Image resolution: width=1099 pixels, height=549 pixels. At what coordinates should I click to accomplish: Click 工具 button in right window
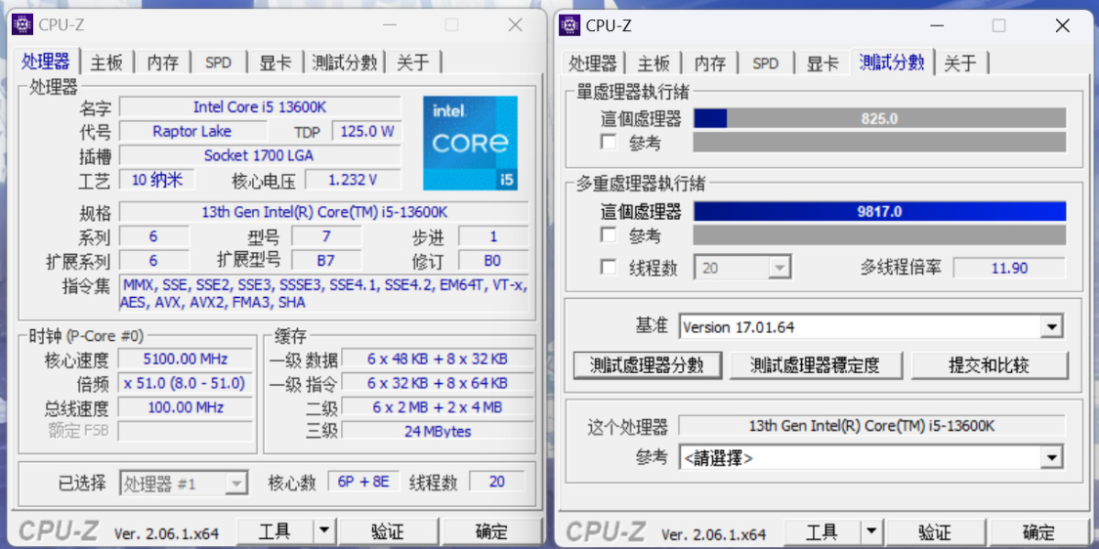(x=821, y=530)
